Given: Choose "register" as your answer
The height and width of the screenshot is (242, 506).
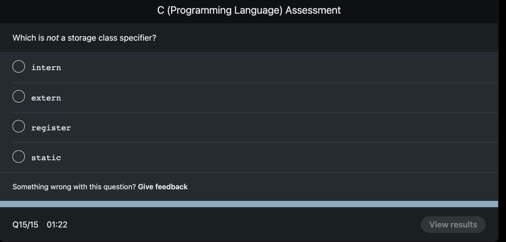Looking at the screenshot, I should (x=18, y=126).
